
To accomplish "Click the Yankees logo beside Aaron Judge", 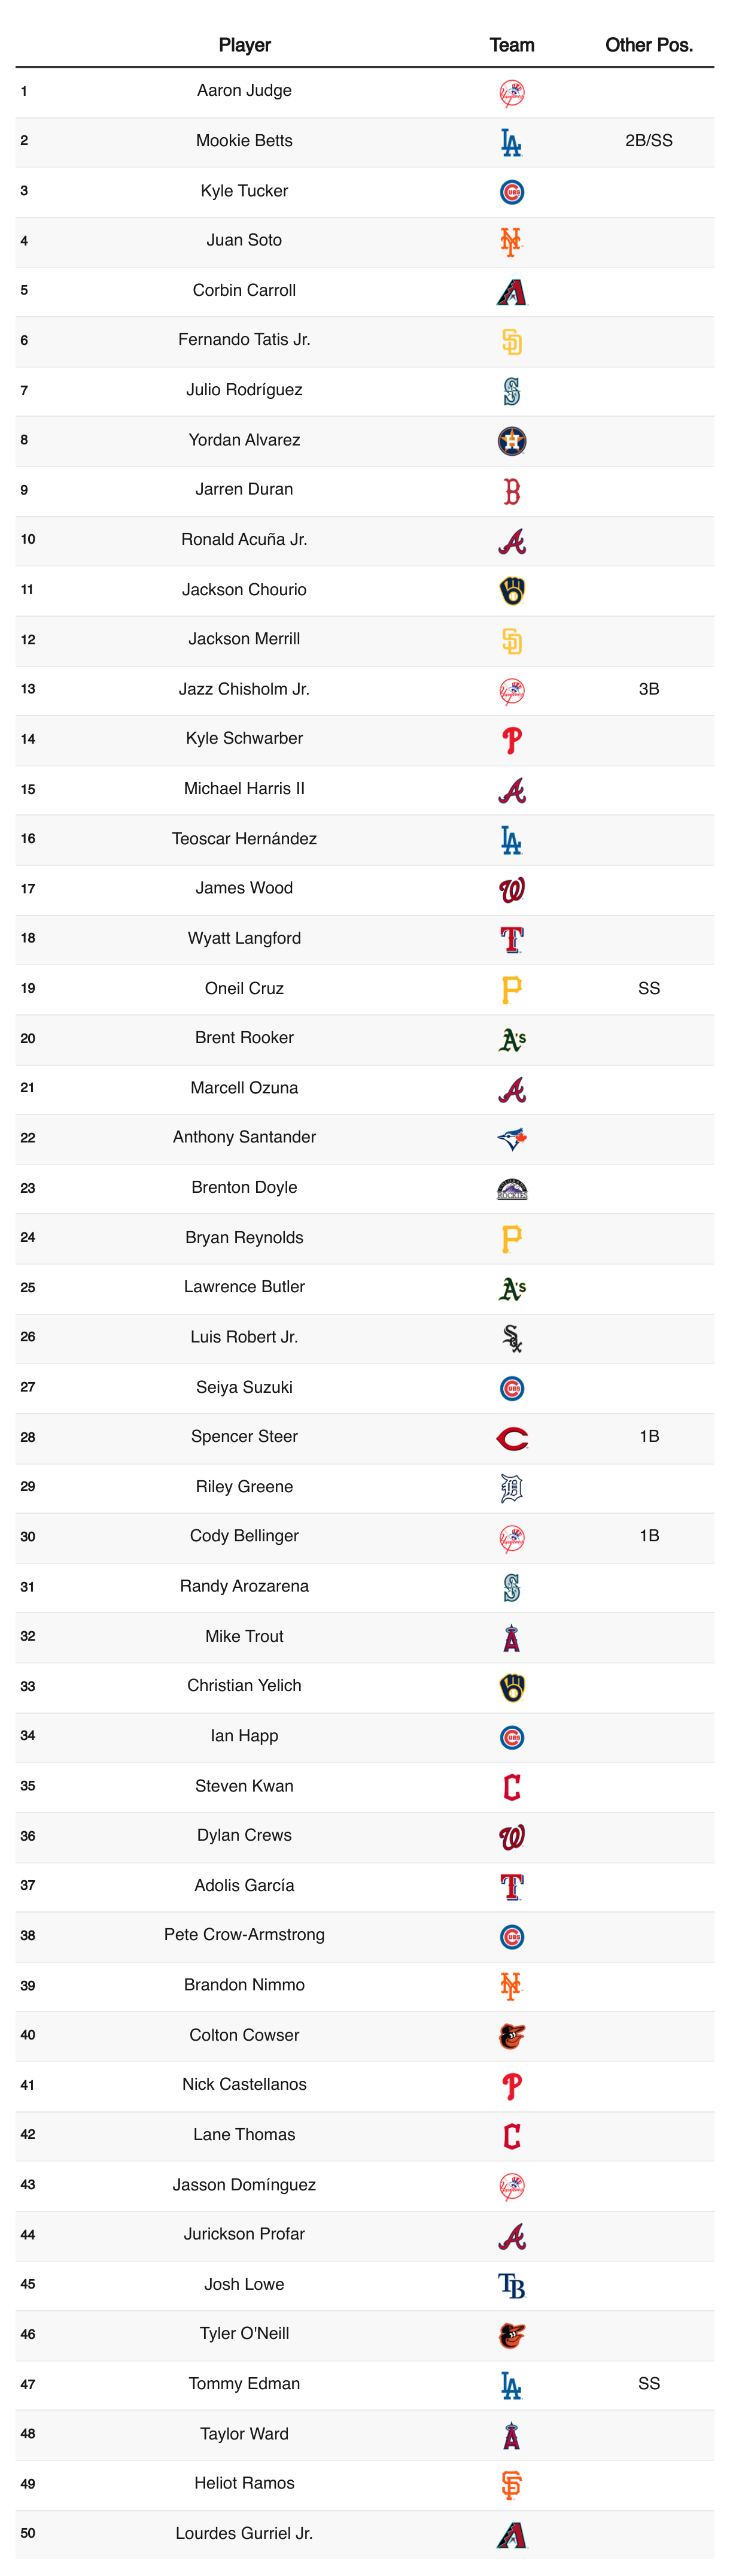I will click(x=512, y=92).
